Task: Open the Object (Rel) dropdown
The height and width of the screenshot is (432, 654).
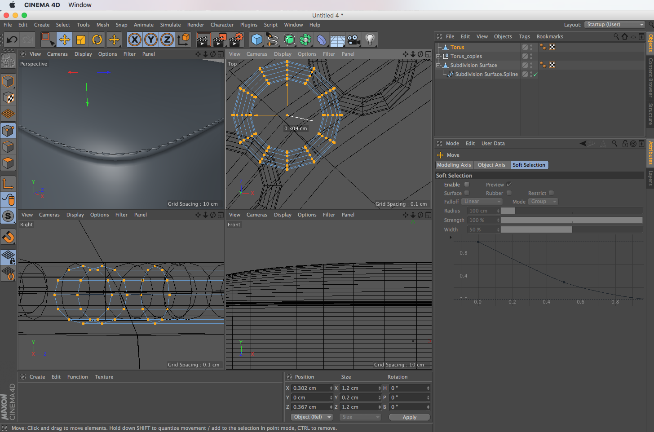Action: (312, 417)
